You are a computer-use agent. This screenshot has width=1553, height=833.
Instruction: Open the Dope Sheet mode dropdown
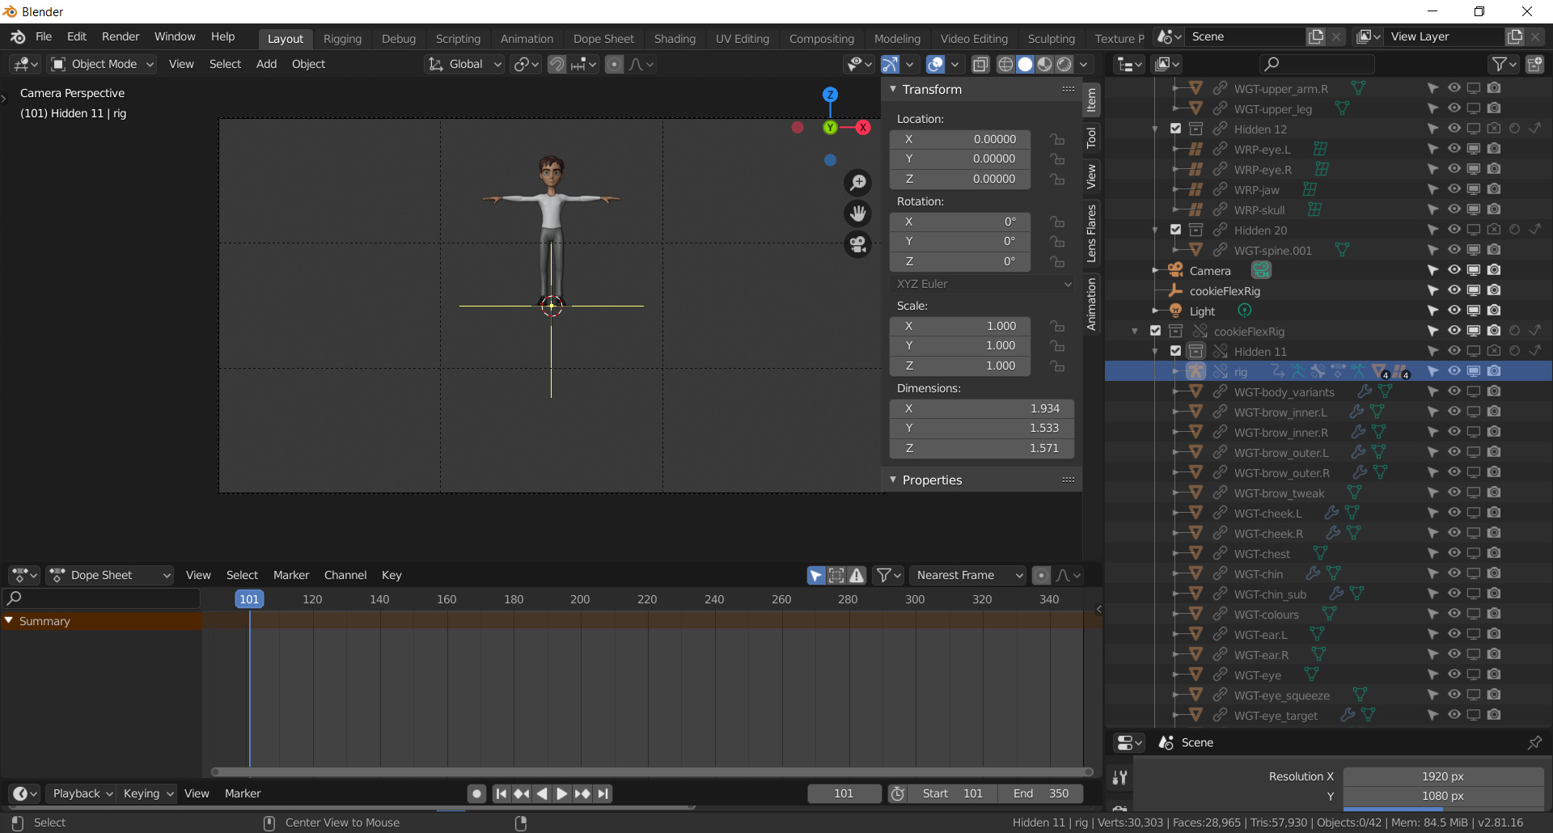coord(111,575)
